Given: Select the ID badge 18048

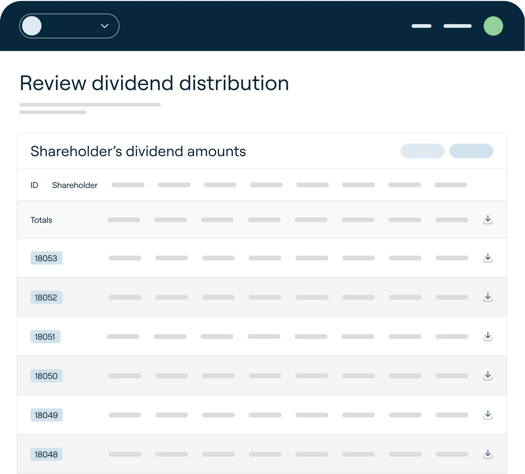Looking at the screenshot, I should [x=46, y=454].
